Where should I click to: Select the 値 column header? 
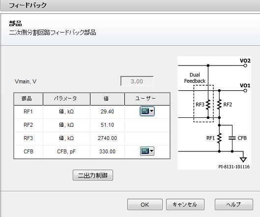click(107, 99)
